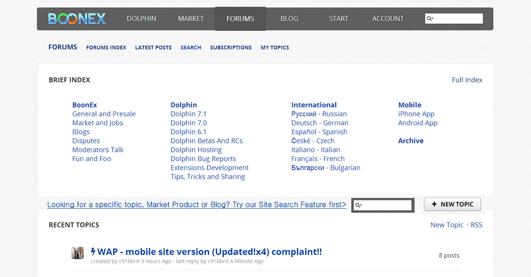The height and width of the screenshot is (277, 531).
Task: Open the Archive forum category
Action: coord(411,141)
